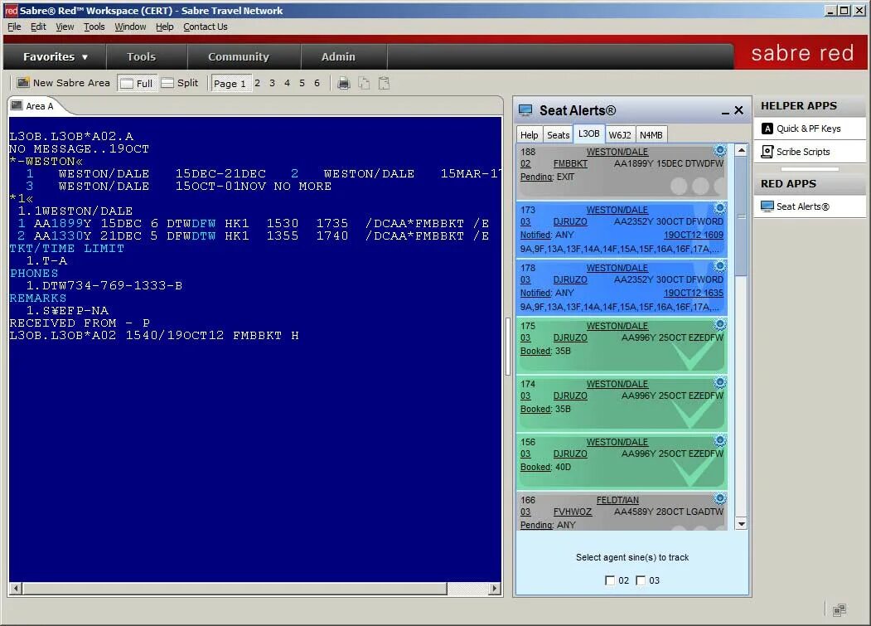The height and width of the screenshot is (626, 871).
Task: Click the Sabre Red title bar icon
Action: (x=11, y=11)
